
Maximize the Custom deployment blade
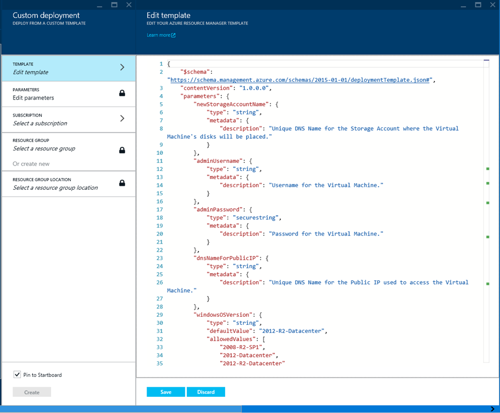114,5
